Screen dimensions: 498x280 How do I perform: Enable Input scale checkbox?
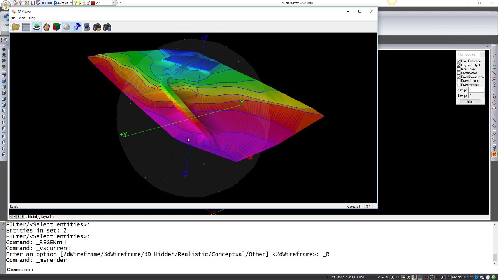[x=459, y=69]
